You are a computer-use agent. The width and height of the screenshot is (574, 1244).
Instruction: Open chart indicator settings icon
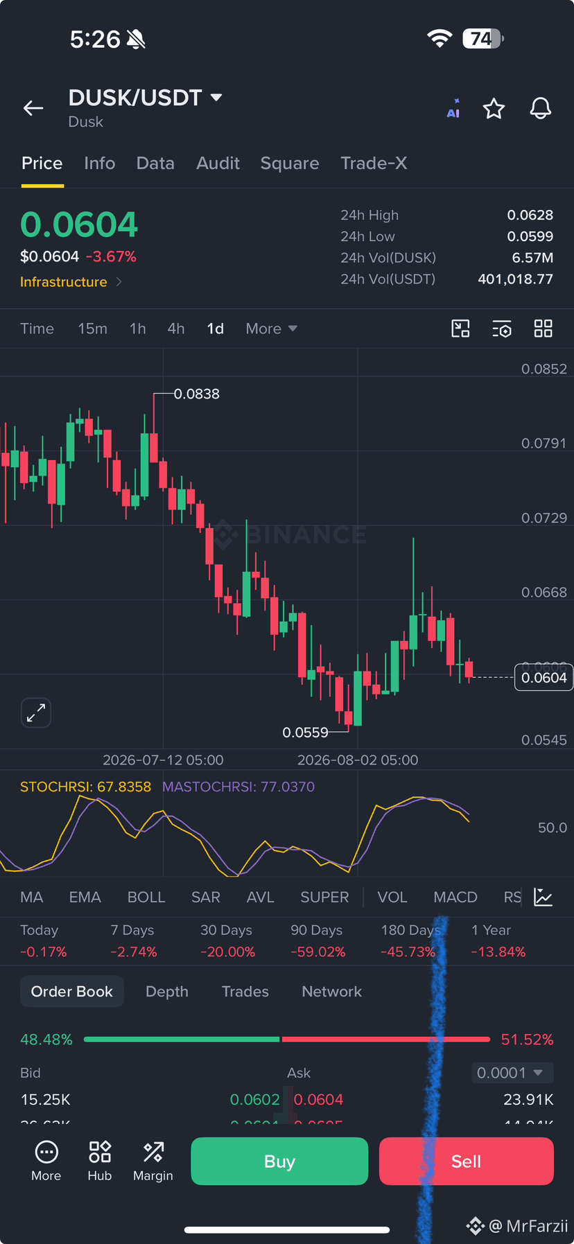502,328
